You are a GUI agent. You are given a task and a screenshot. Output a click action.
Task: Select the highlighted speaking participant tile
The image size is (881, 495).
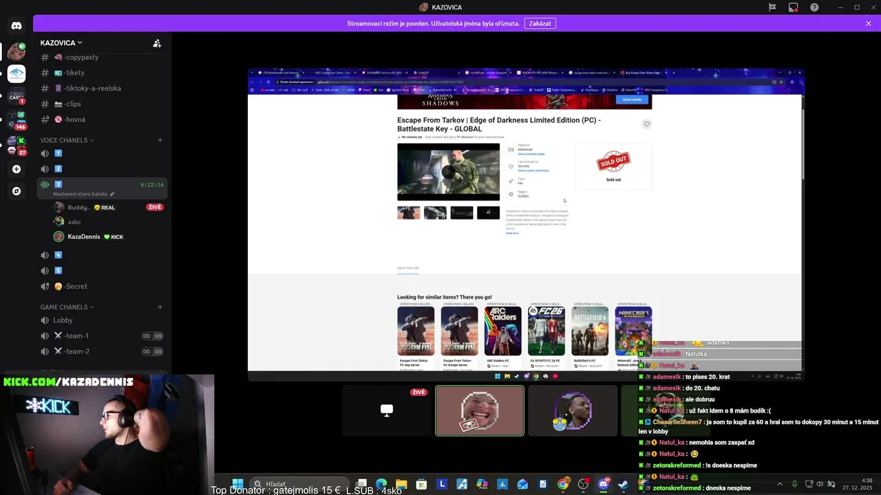480,410
